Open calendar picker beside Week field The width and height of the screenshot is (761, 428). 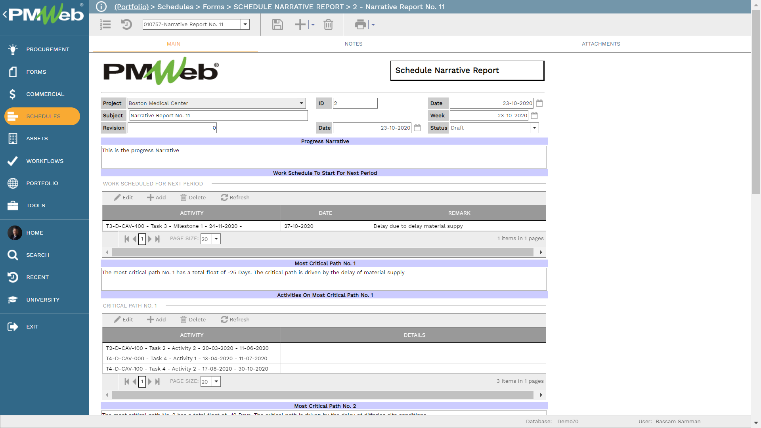[x=534, y=115]
